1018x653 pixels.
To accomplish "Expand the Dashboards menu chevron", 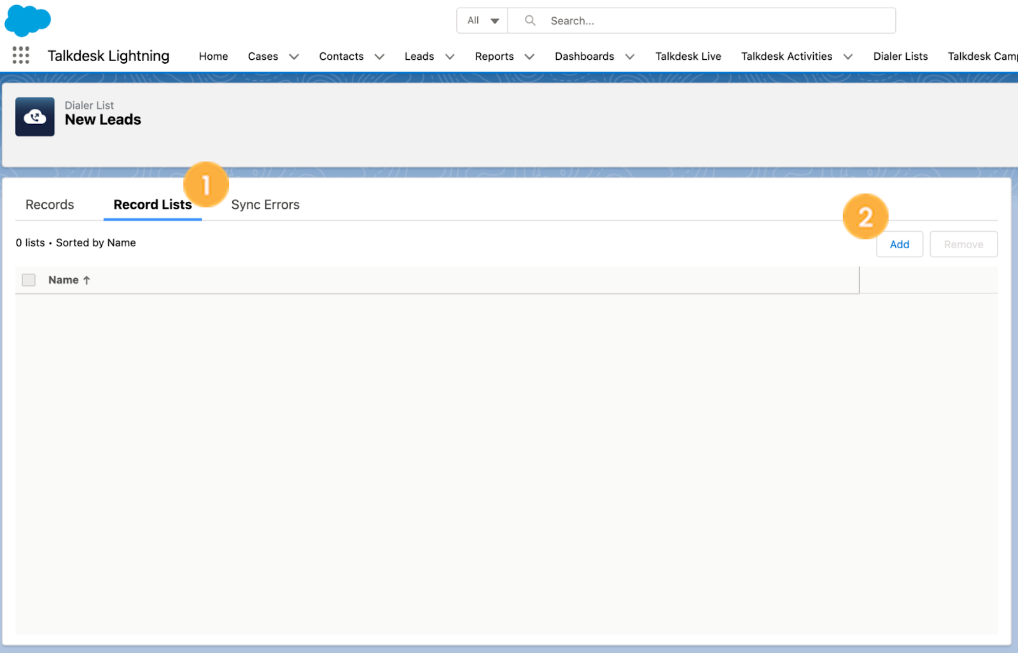I will click(630, 57).
